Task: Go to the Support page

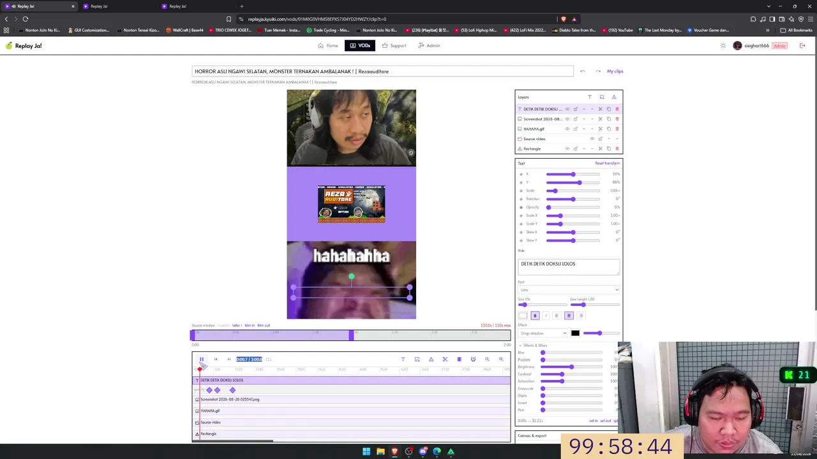Action: point(394,46)
